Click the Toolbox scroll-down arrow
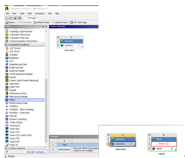 (x=46, y=147)
